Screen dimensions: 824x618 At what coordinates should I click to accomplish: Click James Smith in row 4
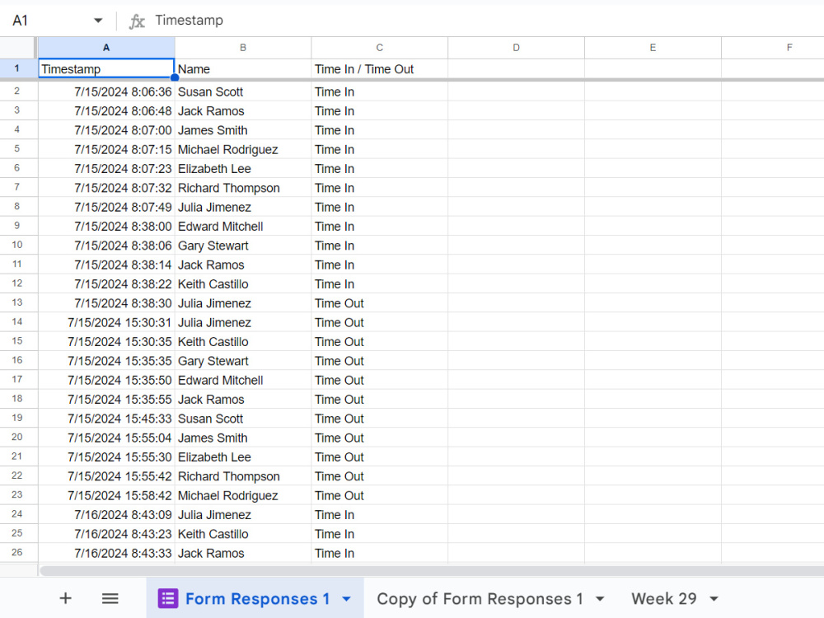243,130
